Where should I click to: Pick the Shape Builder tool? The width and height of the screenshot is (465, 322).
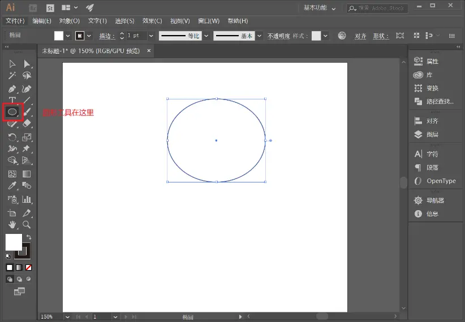pos(12,160)
